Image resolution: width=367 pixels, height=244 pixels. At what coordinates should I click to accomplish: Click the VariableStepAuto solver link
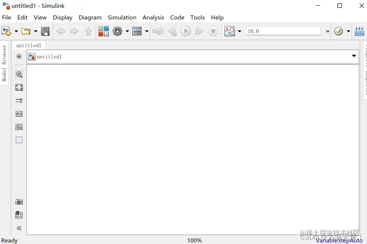339,241
